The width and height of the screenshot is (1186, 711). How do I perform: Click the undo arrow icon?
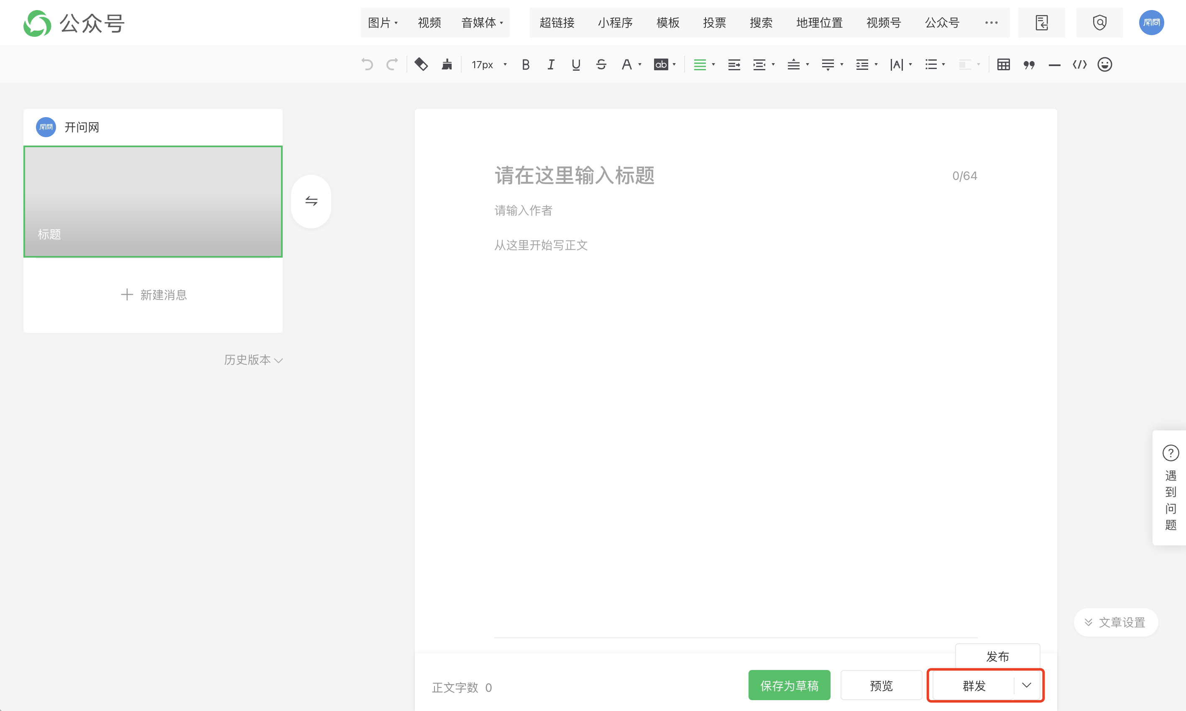coord(367,64)
